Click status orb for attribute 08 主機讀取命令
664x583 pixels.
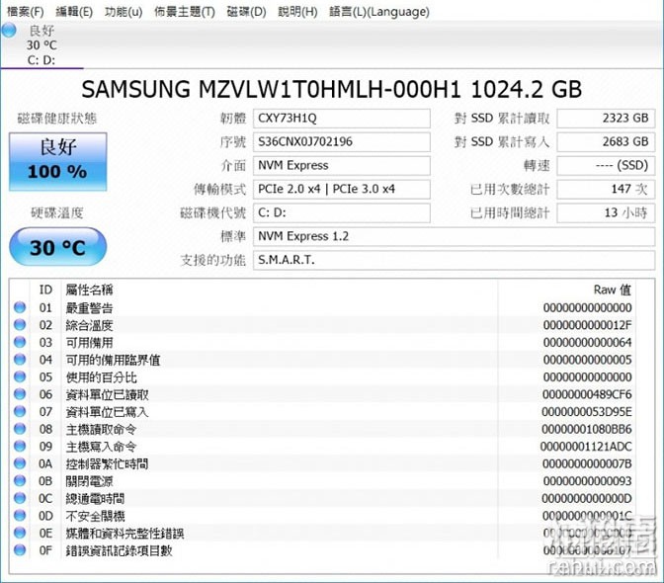coord(20,429)
